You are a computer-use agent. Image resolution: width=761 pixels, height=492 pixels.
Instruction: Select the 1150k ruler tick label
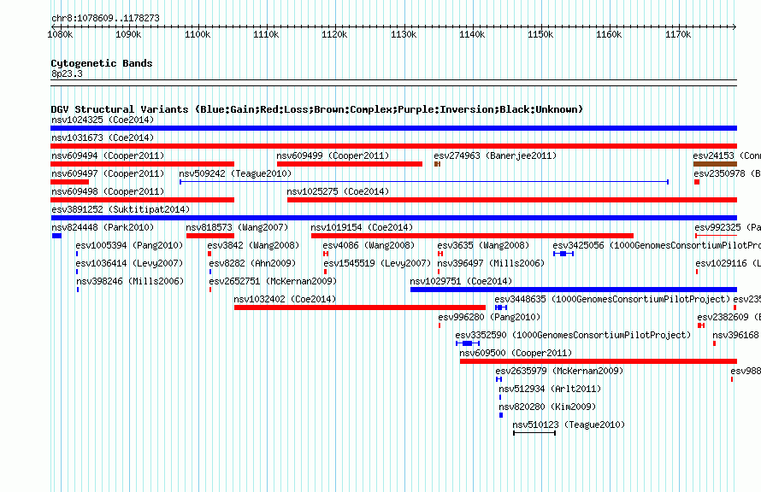coord(540,34)
